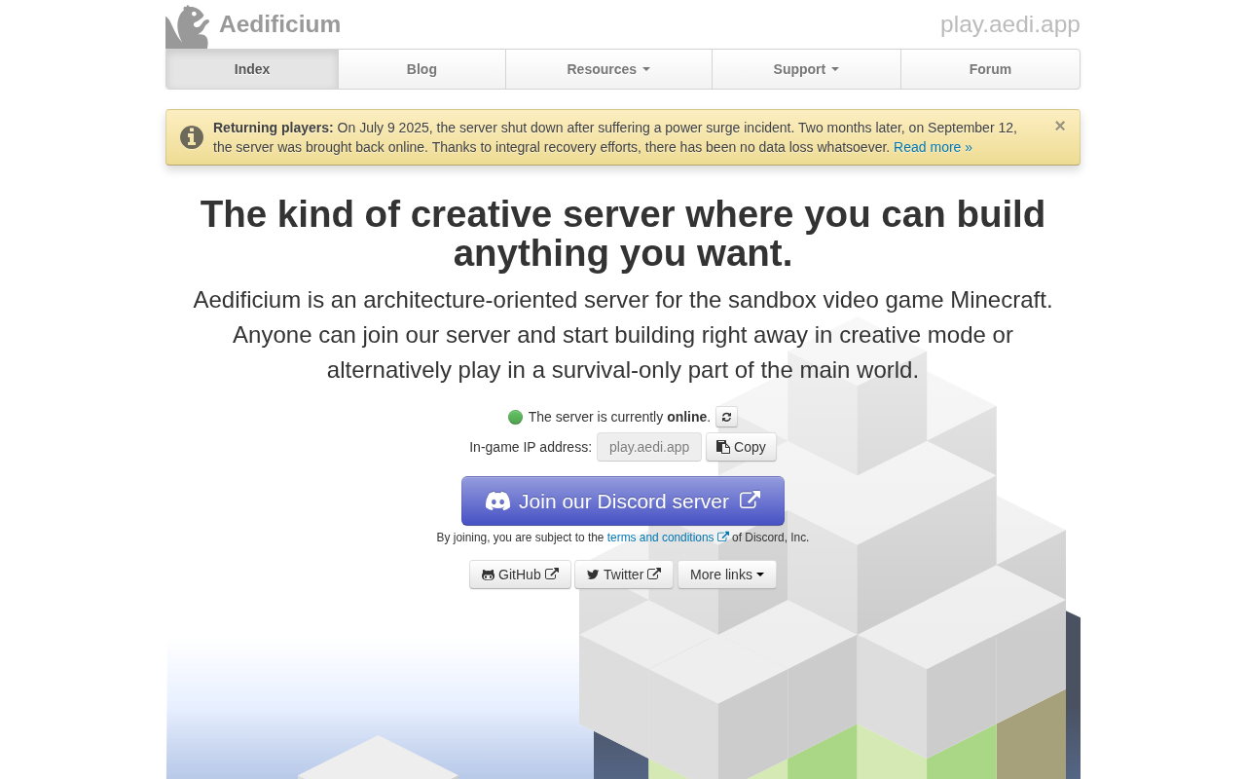Expand the More links dropdown

(726, 575)
